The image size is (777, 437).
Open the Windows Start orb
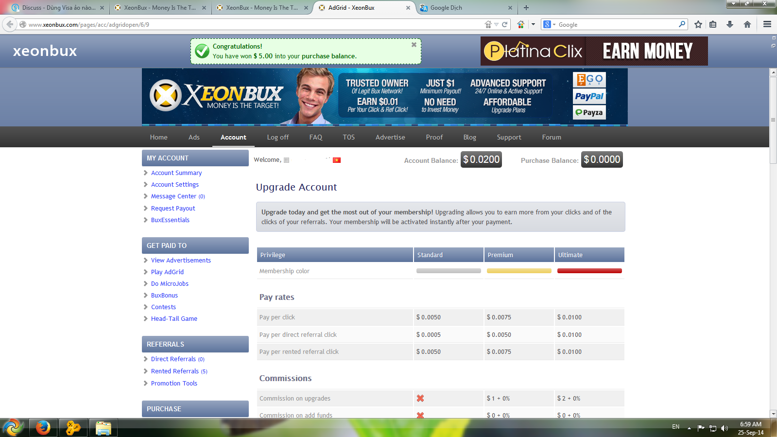tap(14, 427)
